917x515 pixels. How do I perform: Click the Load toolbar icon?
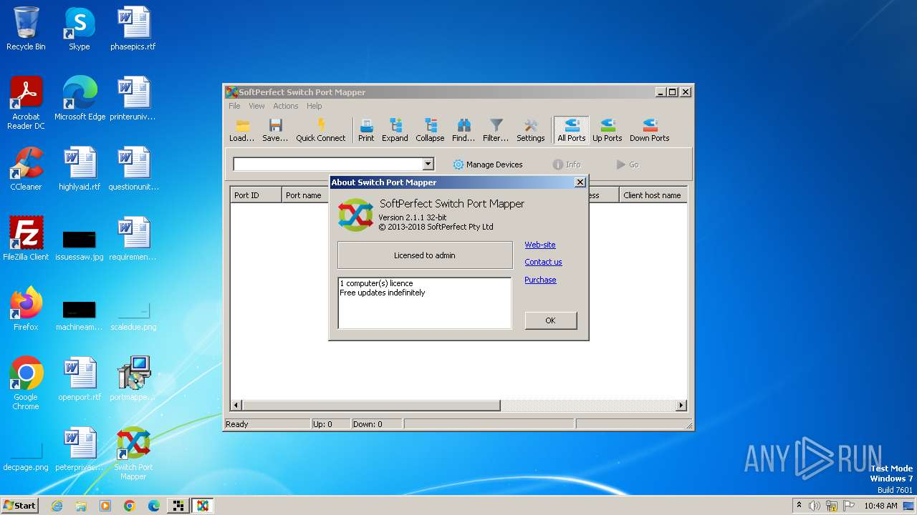tap(241, 130)
